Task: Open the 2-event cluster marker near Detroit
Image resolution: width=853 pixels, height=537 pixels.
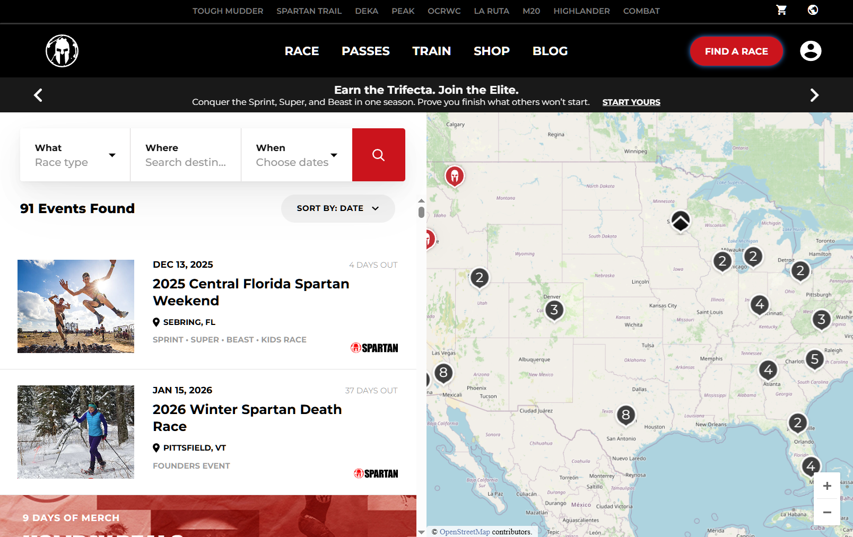Action: point(800,271)
